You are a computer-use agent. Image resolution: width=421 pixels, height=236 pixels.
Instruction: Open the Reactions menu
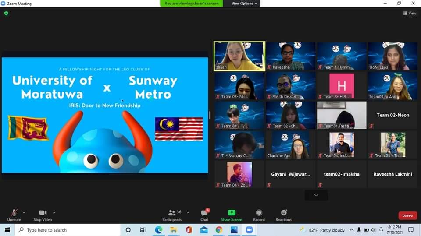pos(284,215)
